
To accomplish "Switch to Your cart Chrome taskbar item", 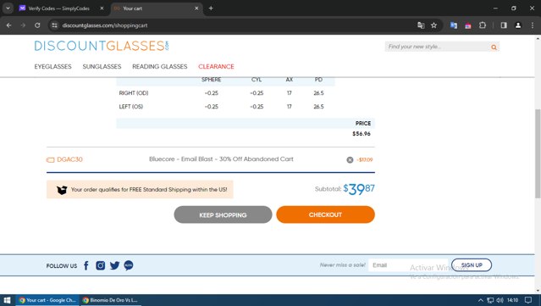I will pyautogui.click(x=47, y=300).
